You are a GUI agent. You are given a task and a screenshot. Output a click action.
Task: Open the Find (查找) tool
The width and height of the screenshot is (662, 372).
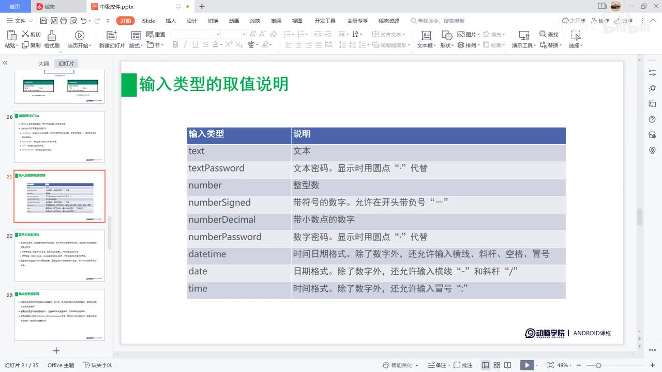pyautogui.click(x=549, y=35)
